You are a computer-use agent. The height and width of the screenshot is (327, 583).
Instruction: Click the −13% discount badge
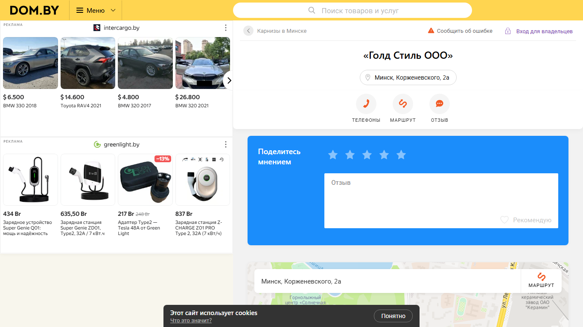(x=163, y=159)
